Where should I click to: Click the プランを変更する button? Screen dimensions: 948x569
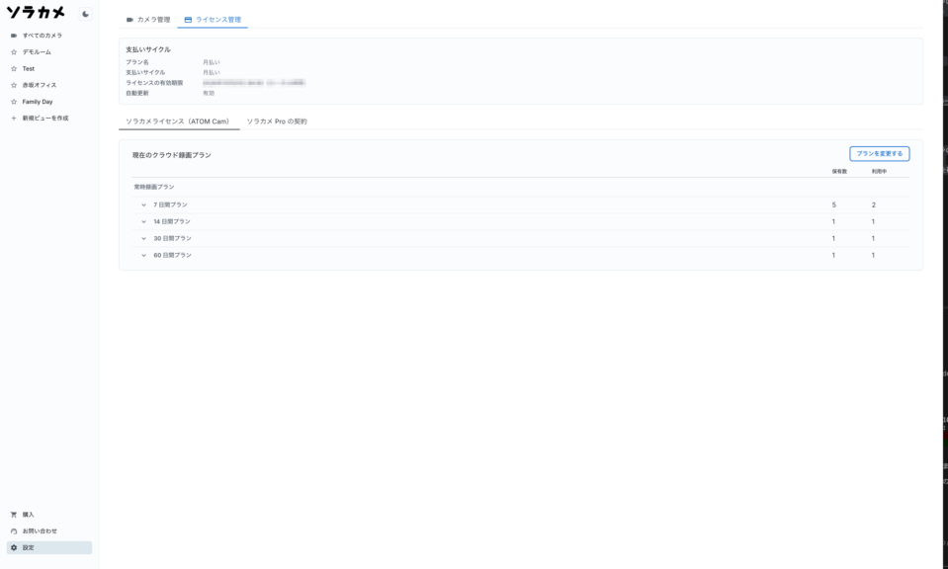coord(879,154)
